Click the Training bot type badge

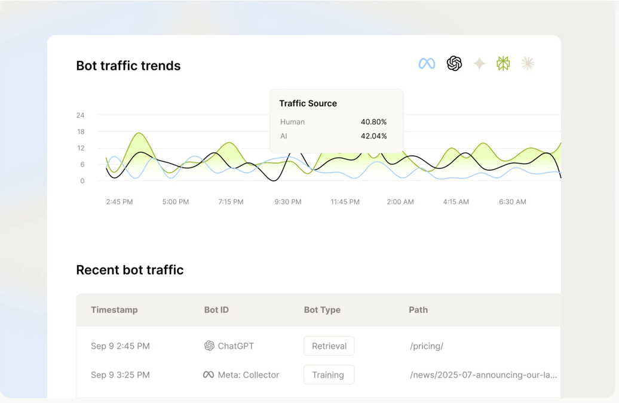[x=329, y=375]
